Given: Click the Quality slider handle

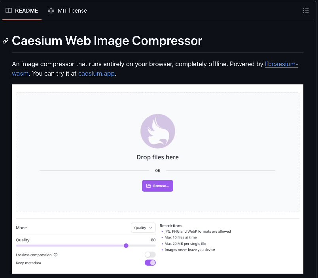Looking at the screenshot, I should pos(126,245).
